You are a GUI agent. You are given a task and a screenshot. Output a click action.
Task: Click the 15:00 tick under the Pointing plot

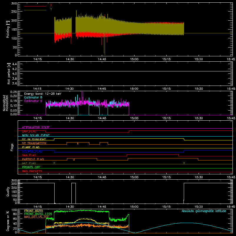[134, 59]
